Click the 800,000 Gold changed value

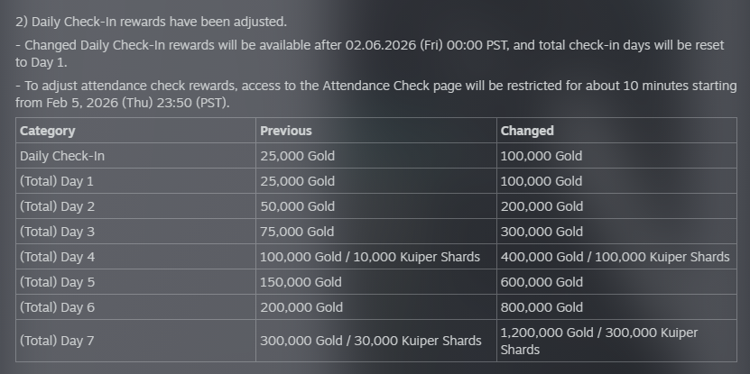click(541, 307)
